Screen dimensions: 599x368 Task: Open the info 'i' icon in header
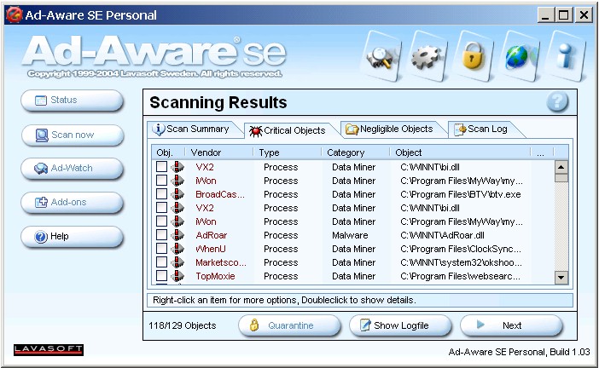pyautogui.click(x=566, y=57)
